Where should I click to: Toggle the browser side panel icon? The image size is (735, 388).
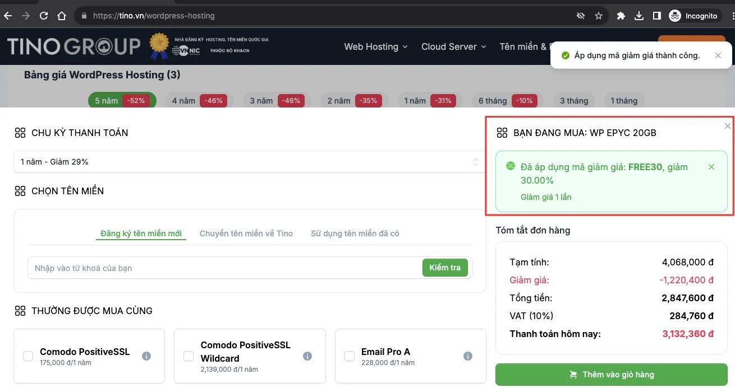657,16
